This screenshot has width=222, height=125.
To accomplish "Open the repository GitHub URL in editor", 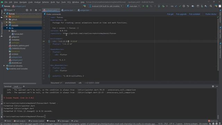I will (x=89, y=33).
